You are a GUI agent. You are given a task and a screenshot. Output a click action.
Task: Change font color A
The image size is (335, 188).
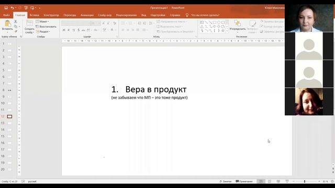click(112, 30)
